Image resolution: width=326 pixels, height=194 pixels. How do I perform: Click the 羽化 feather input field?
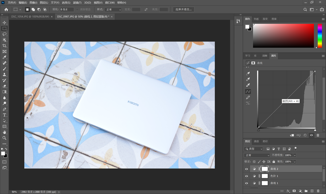click(x=67, y=10)
